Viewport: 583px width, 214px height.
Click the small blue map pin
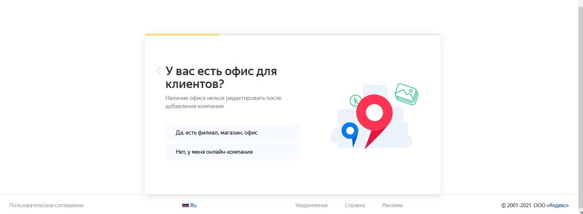pyautogui.click(x=350, y=131)
